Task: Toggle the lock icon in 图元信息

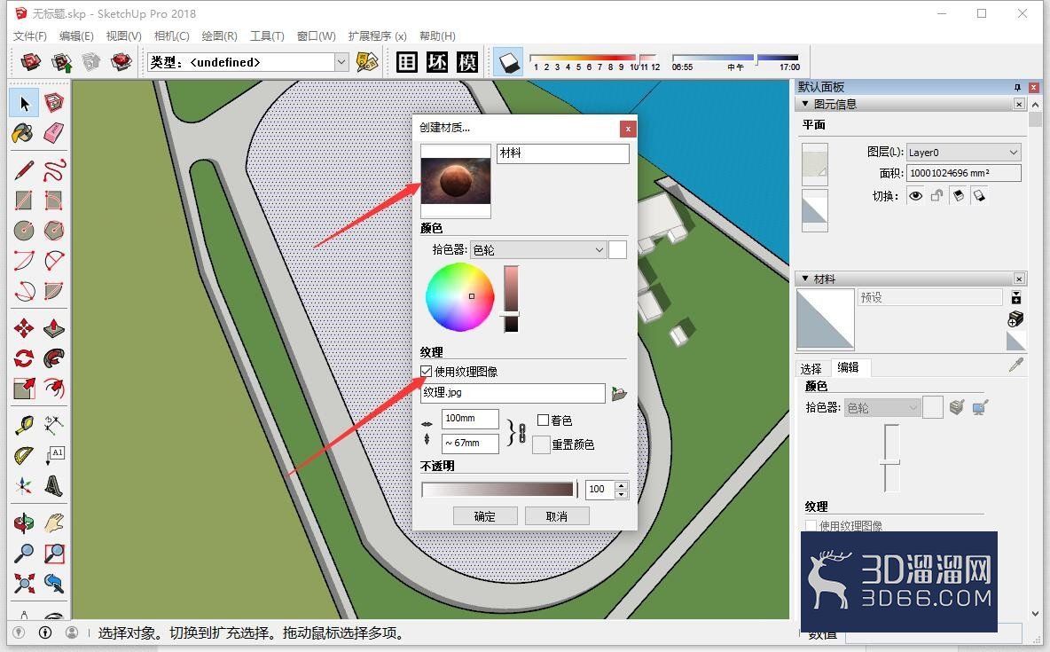Action: tap(936, 196)
